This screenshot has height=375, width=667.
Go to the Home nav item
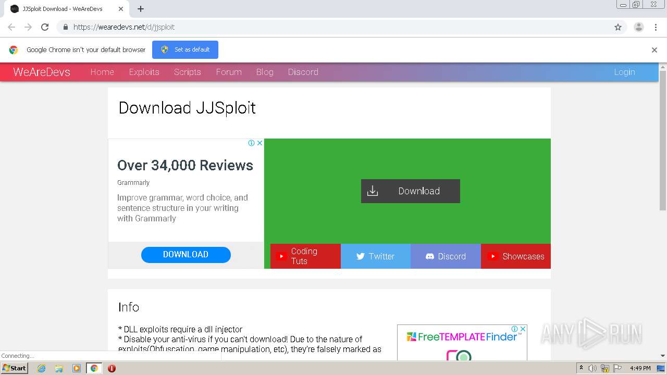pos(102,72)
